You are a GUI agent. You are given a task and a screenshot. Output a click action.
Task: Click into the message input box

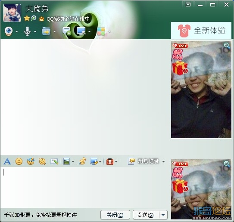(85, 187)
